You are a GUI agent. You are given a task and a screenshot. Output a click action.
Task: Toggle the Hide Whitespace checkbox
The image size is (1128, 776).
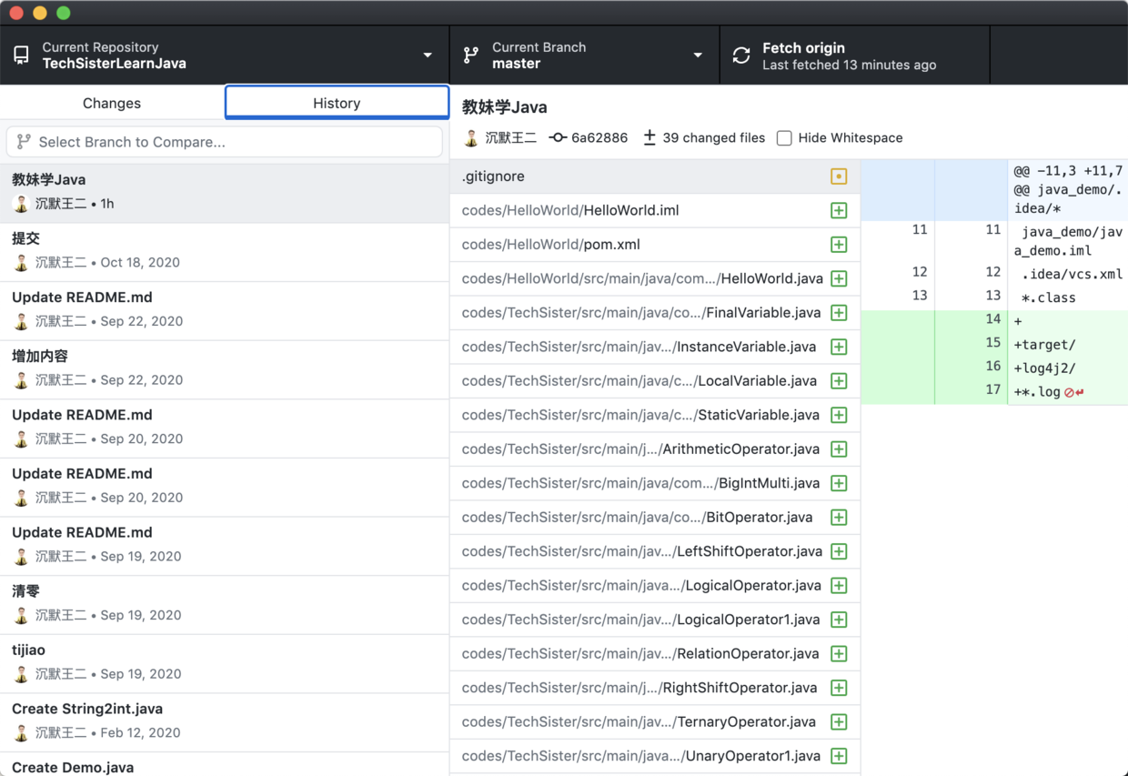tap(784, 138)
